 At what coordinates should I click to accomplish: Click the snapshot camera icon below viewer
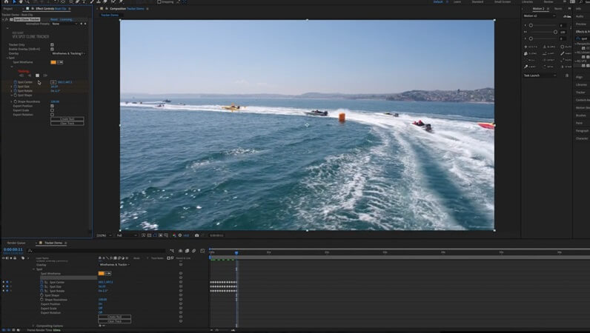[x=197, y=235]
